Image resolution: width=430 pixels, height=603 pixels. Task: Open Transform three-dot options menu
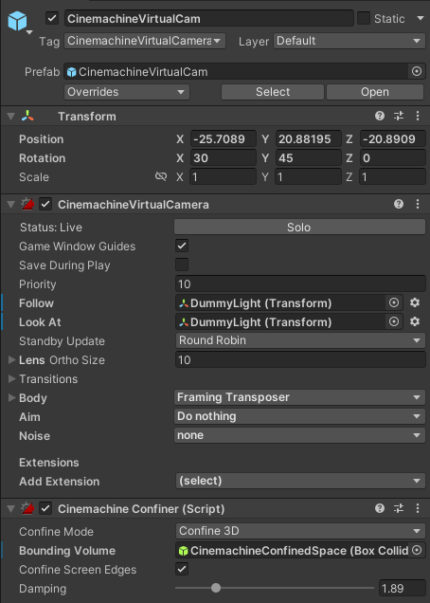coord(418,116)
